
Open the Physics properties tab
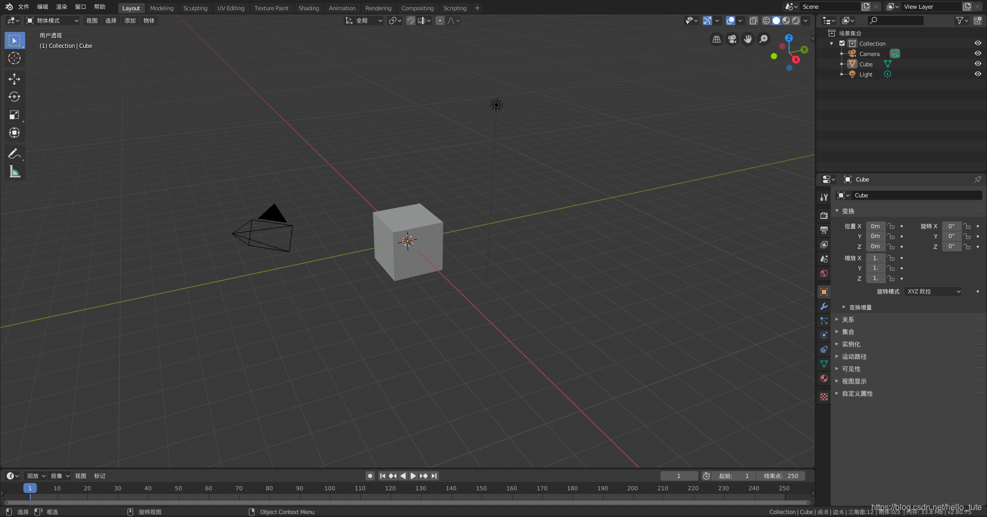pos(824,335)
